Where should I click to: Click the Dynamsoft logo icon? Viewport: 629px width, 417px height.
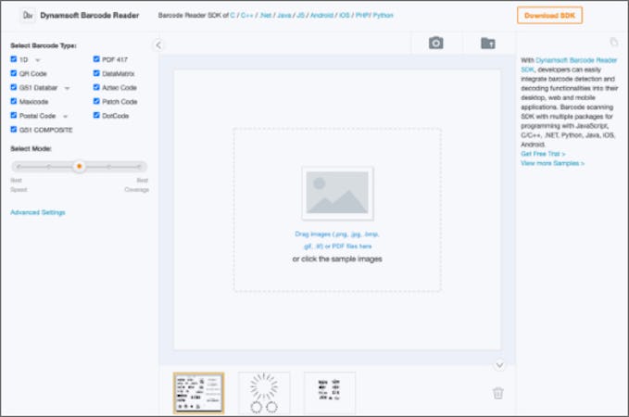point(28,16)
